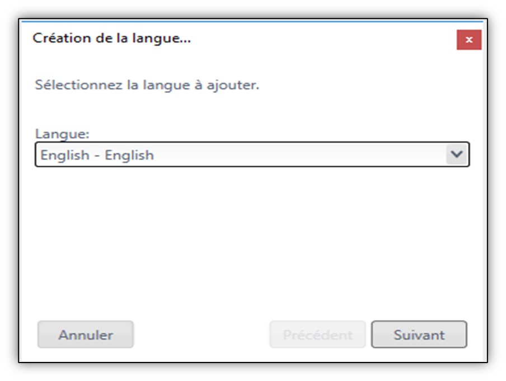Show language list using the down arrow

(x=457, y=154)
